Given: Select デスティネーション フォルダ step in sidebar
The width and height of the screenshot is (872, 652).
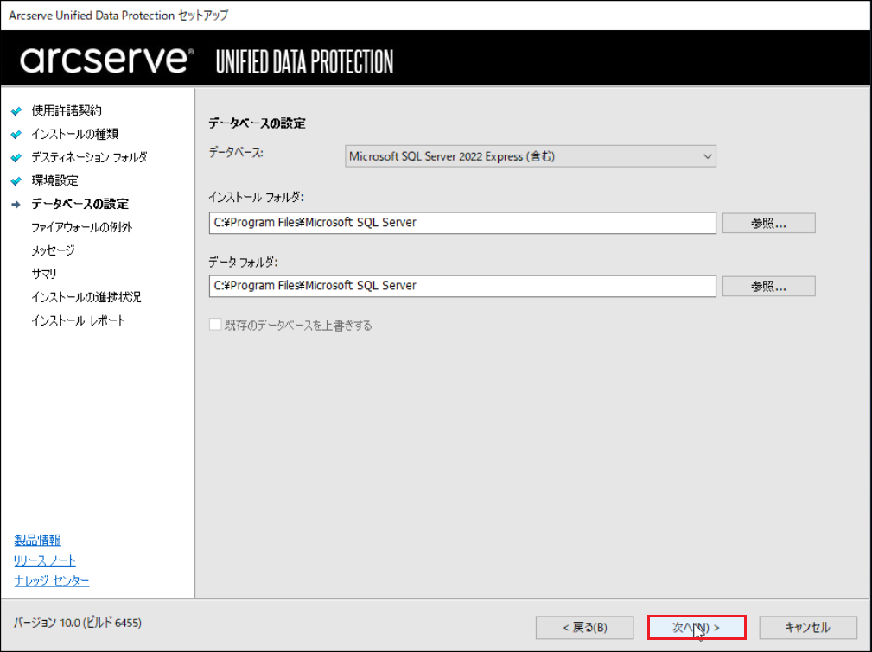Looking at the screenshot, I should point(89,157).
